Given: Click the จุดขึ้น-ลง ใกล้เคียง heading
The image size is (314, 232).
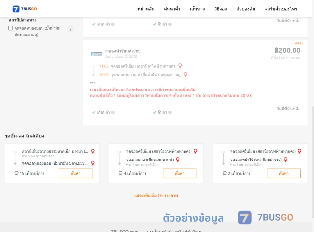Looking at the screenshot, I should [24, 136].
